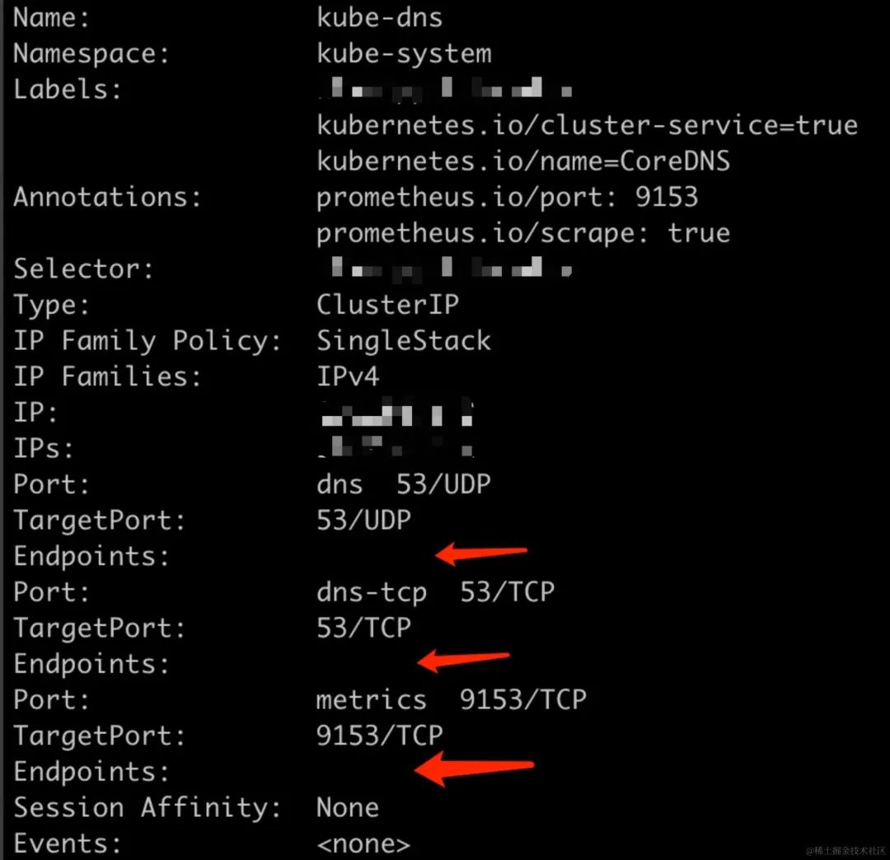
Task: Click the red arrow beside third Endpoints
Action: point(475,769)
